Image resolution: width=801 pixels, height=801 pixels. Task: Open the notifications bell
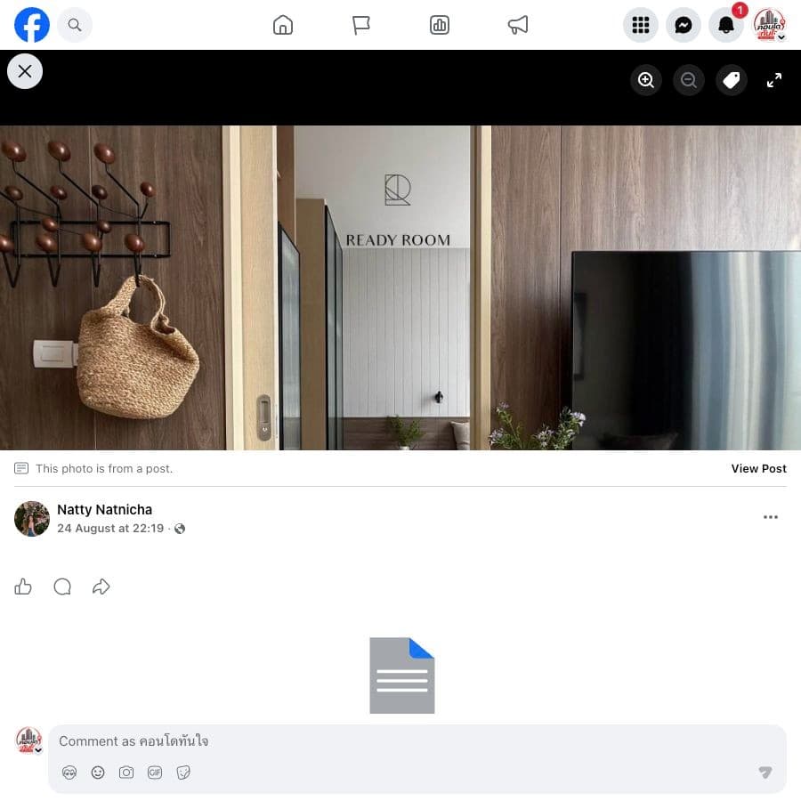[726, 25]
